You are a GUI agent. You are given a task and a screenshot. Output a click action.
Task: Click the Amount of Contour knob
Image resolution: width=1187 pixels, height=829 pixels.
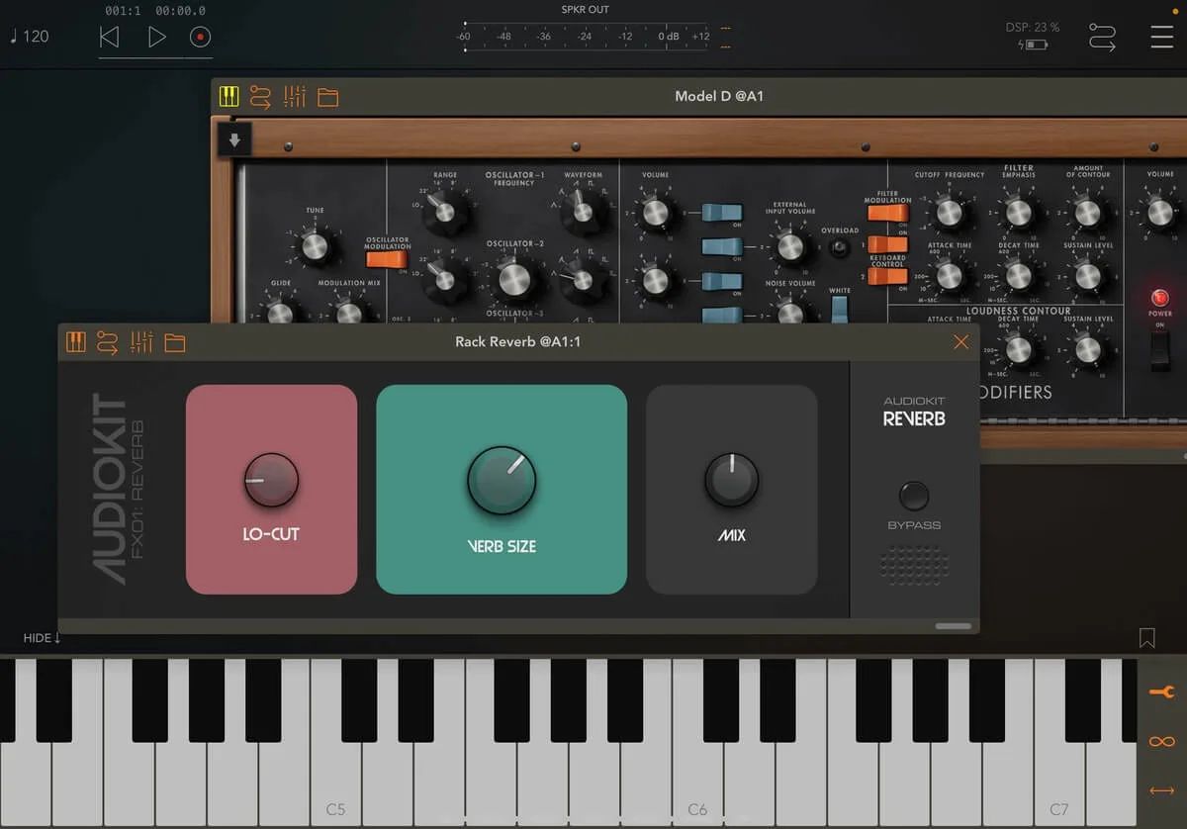click(x=1087, y=212)
